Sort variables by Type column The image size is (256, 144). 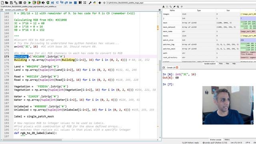[x=199, y=10]
